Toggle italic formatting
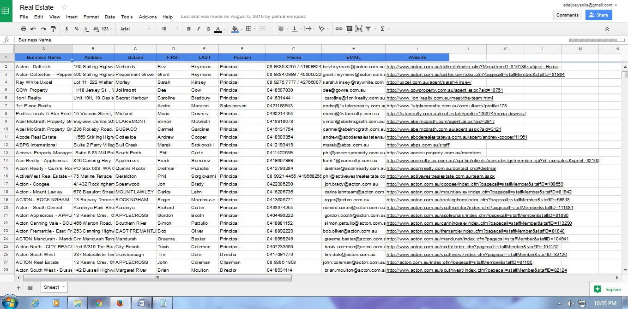 [x=199, y=29]
